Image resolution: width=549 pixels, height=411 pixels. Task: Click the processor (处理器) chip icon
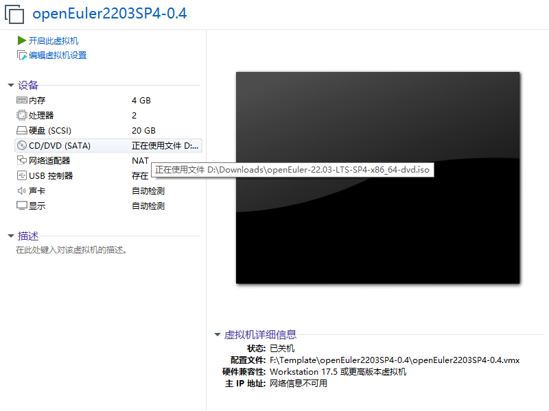(22, 115)
